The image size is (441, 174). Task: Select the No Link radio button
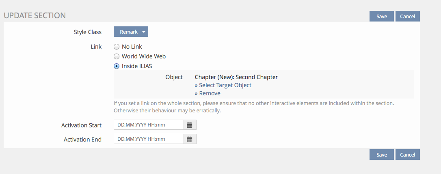pyautogui.click(x=117, y=47)
